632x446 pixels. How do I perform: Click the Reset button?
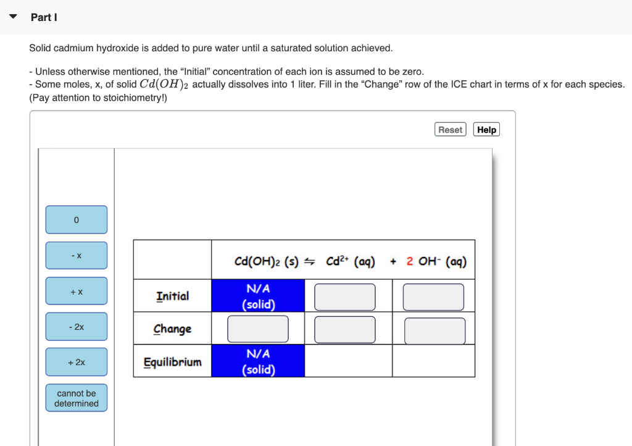pos(450,130)
